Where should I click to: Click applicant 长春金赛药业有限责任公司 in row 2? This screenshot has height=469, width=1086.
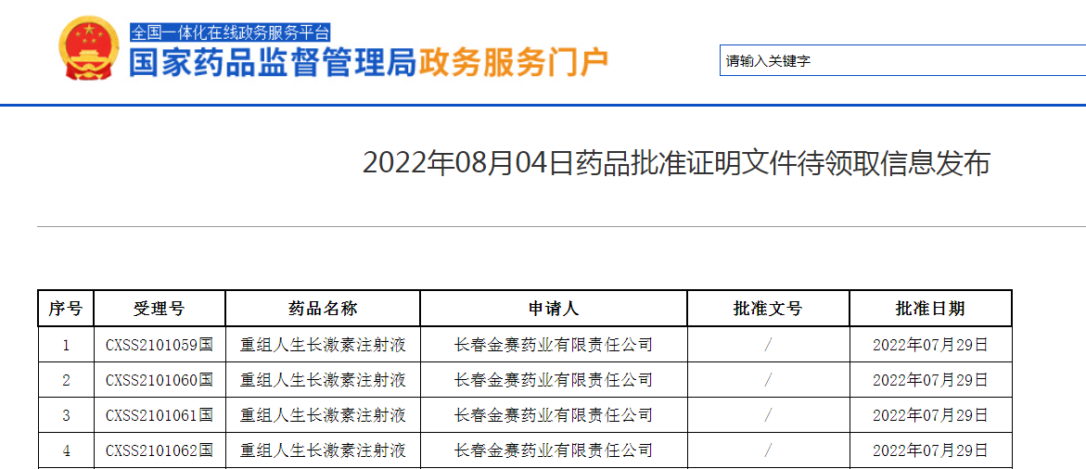coord(554,380)
